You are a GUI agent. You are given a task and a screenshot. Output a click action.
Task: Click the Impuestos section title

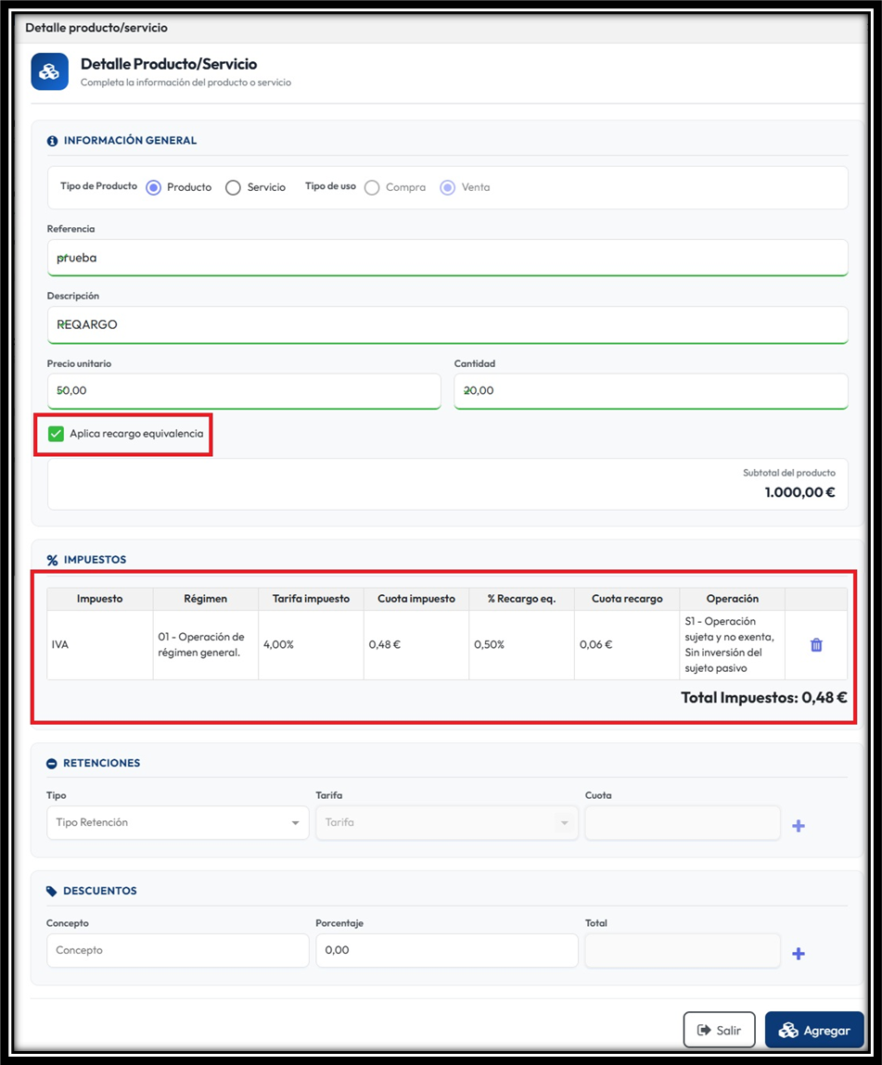coord(96,560)
